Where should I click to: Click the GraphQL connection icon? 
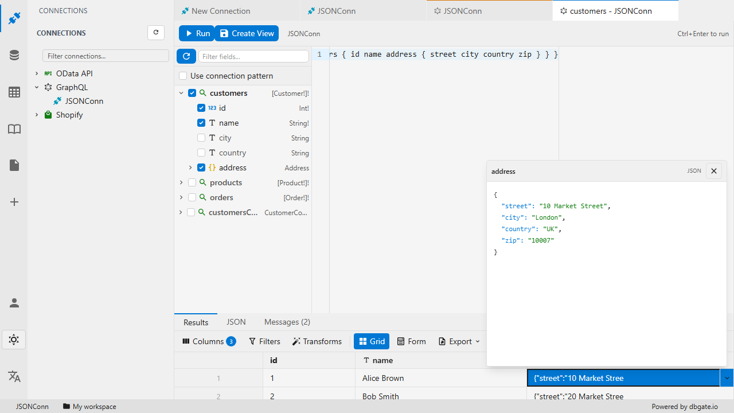[x=48, y=87]
